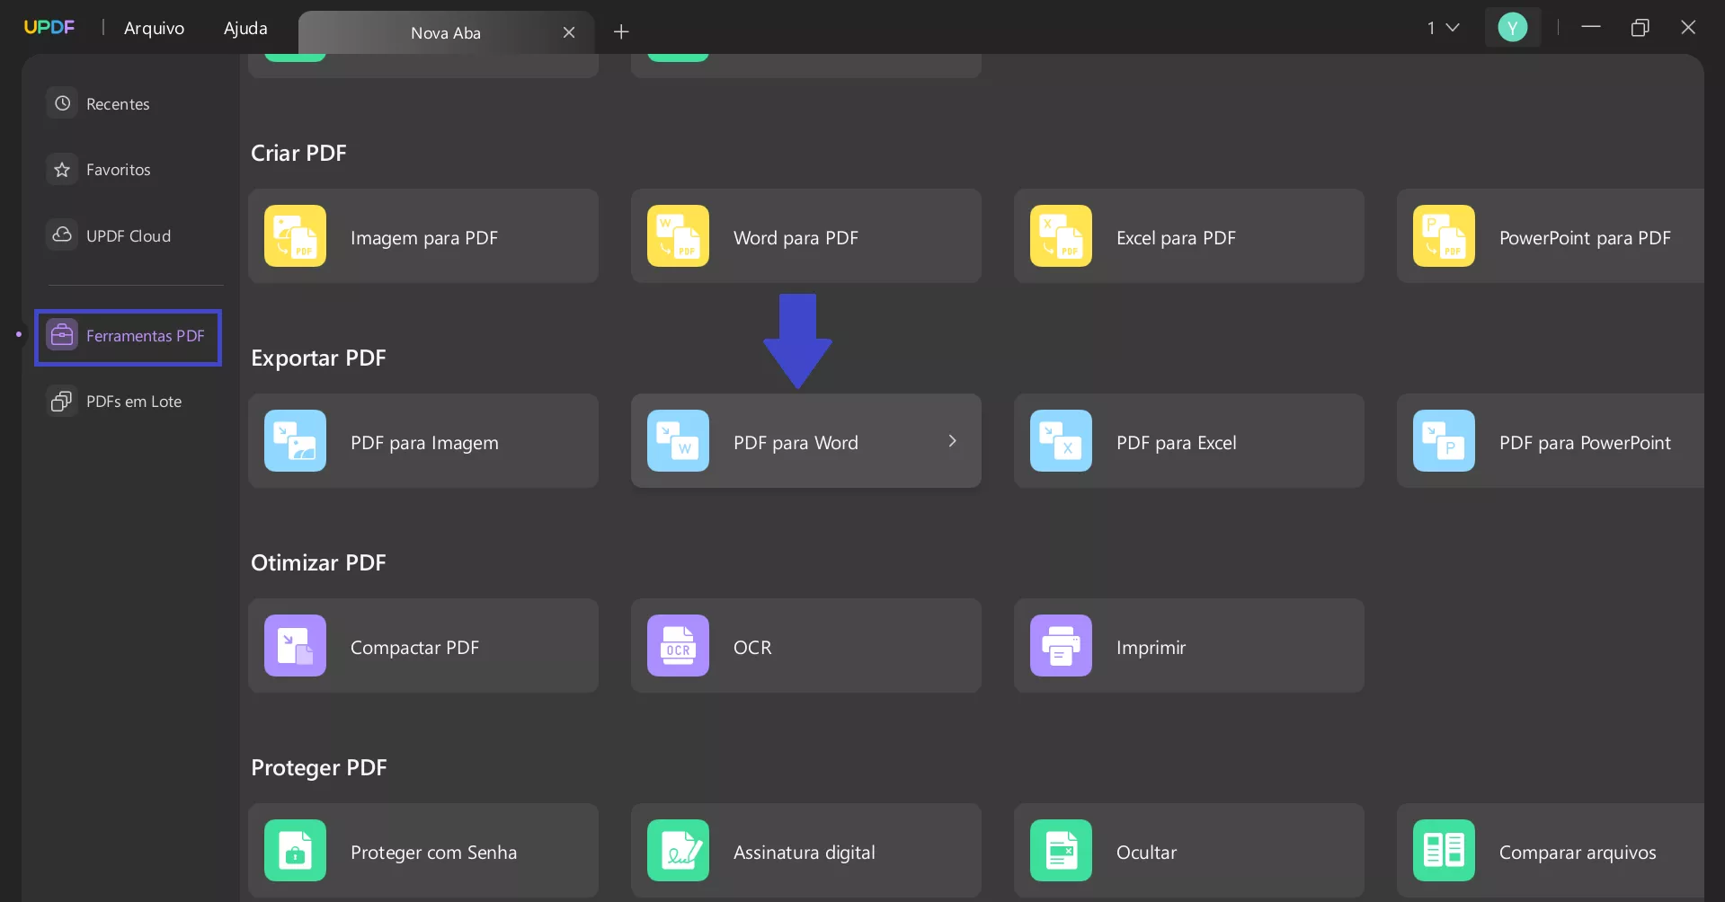Screen dimensions: 1725x902
Task: Launch PDF para Excel export
Action: pos(1189,441)
